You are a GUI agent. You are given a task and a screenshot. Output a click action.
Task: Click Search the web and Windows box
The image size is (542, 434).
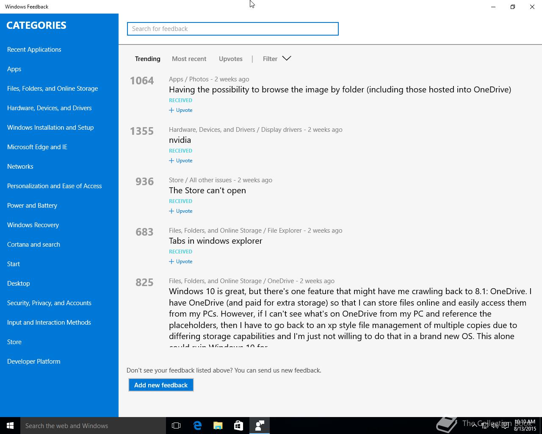point(93,426)
